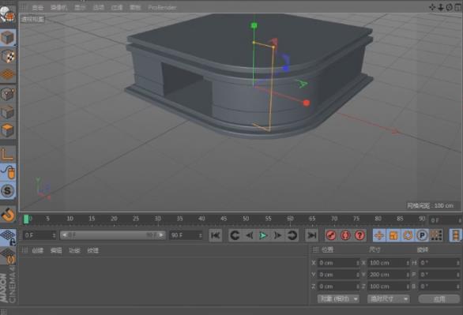The height and width of the screenshot is (315, 463).
Task: Go to end of animation
Action: click(x=311, y=235)
